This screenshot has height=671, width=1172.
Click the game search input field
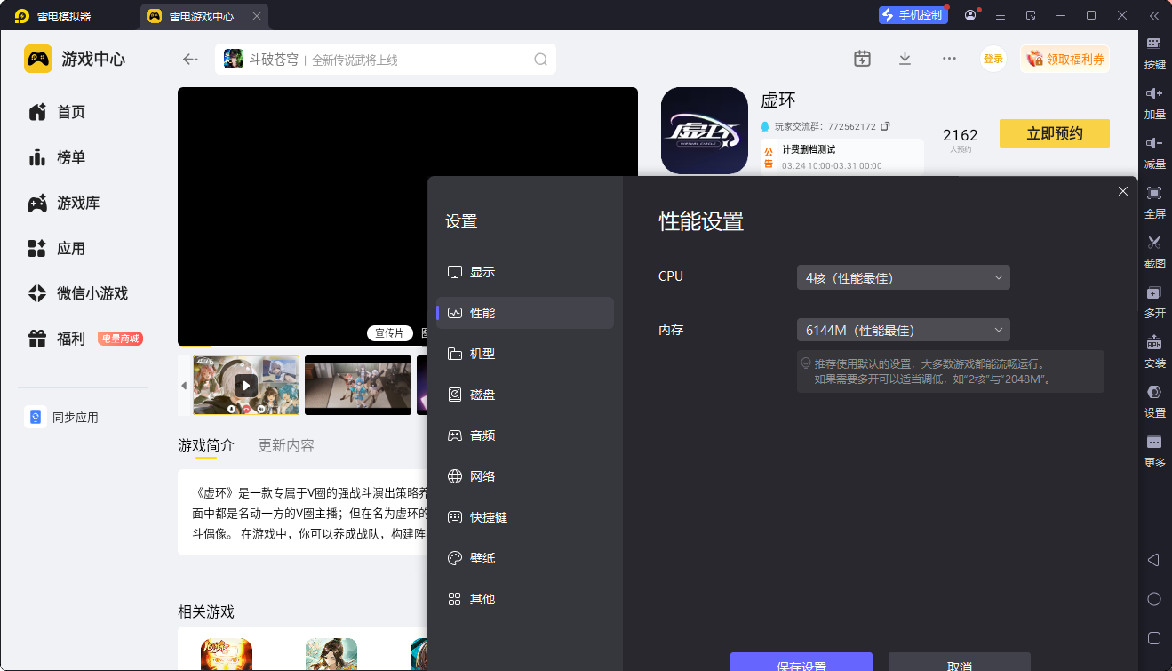click(418, 60)
